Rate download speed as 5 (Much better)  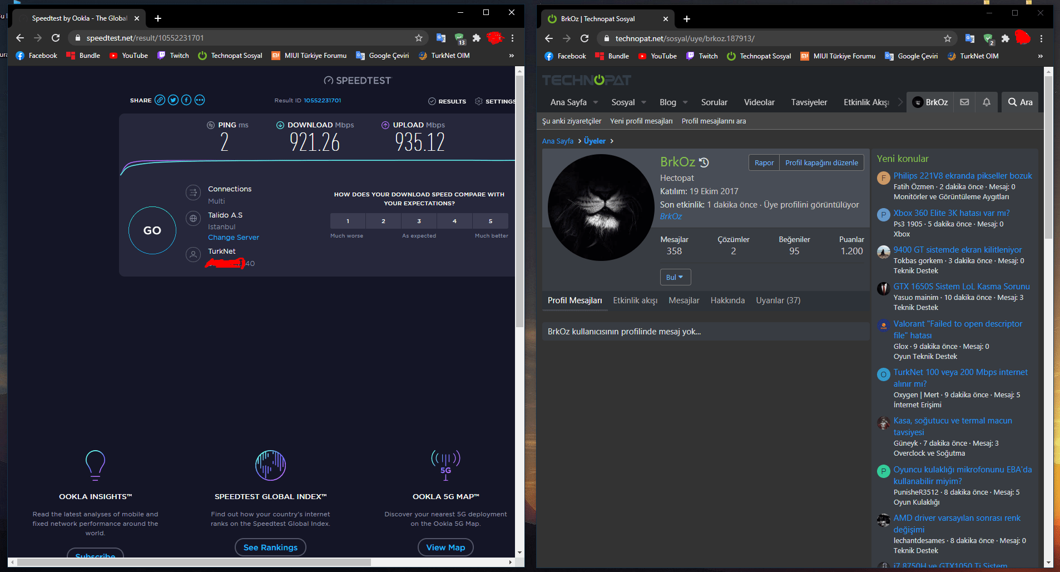point(491,221)
